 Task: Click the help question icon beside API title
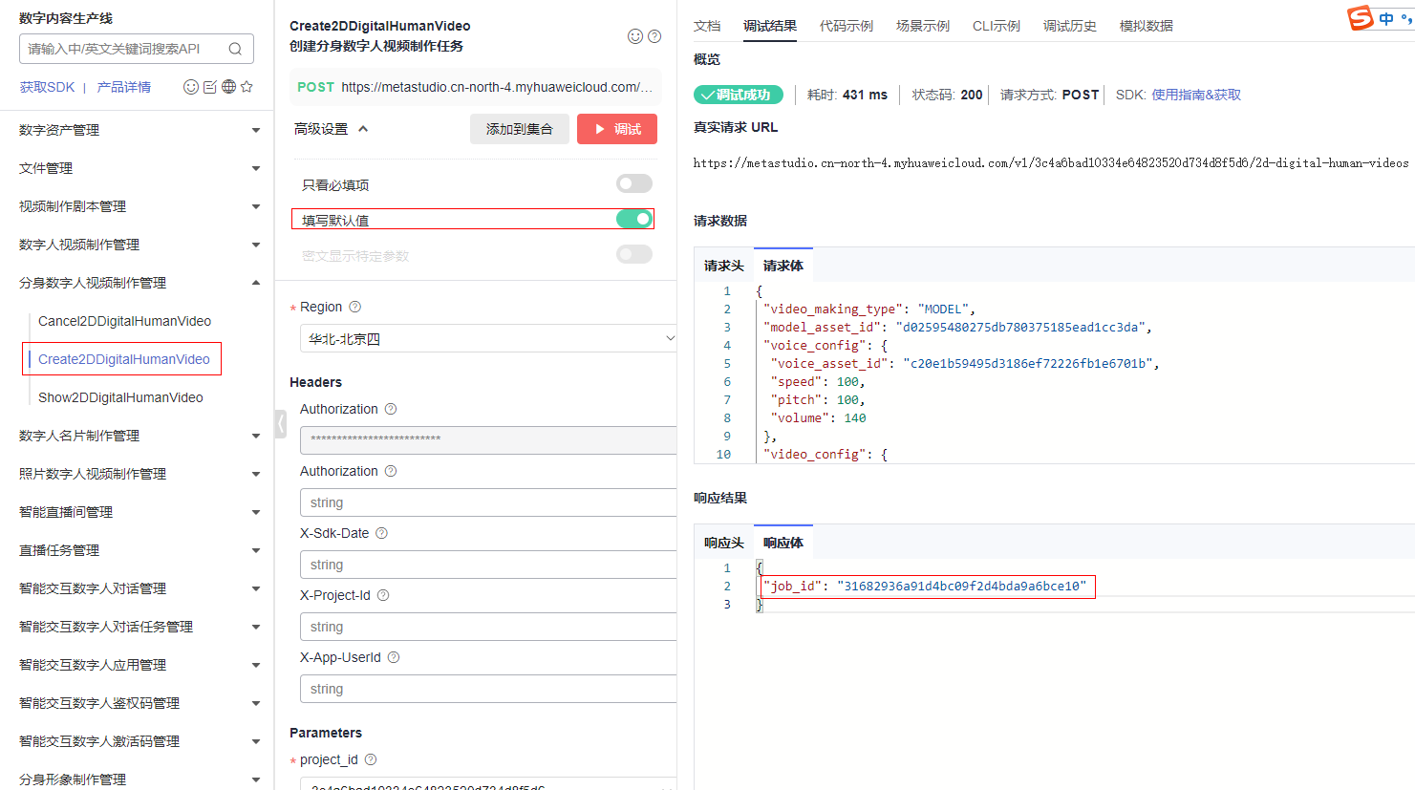pos(654,36)
